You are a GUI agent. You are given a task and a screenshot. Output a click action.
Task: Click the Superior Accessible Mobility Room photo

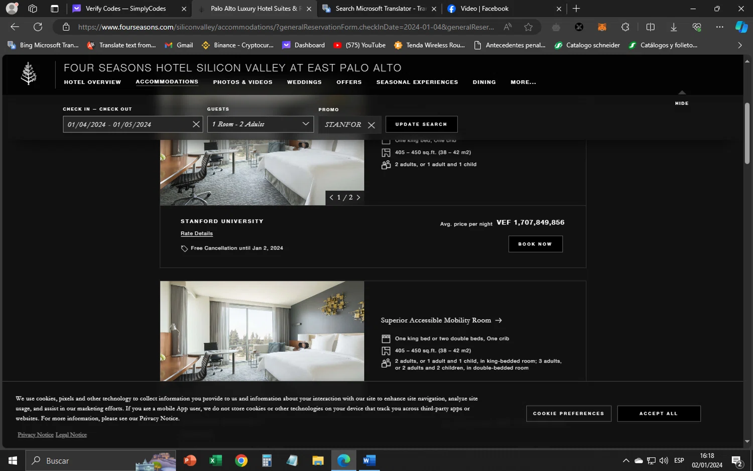coord(262,331)
